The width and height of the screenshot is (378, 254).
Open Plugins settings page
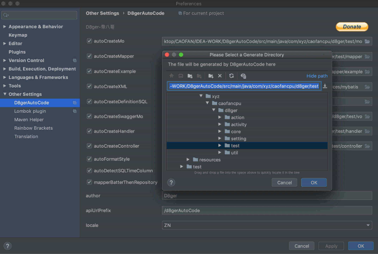[17, 52]
